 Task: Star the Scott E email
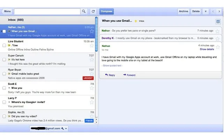click(92, 88)
